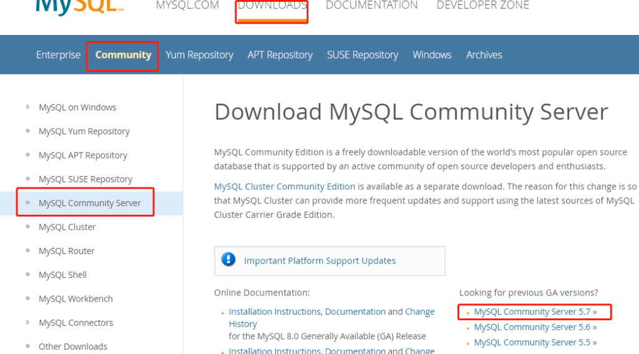The width and height of the screenshot is (639, 354).
Task: Open the Yum Repository tab
Action: (199, 55)
